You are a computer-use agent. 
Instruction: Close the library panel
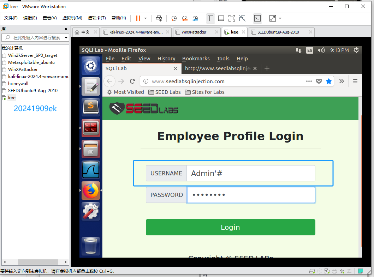click(66, 29)
